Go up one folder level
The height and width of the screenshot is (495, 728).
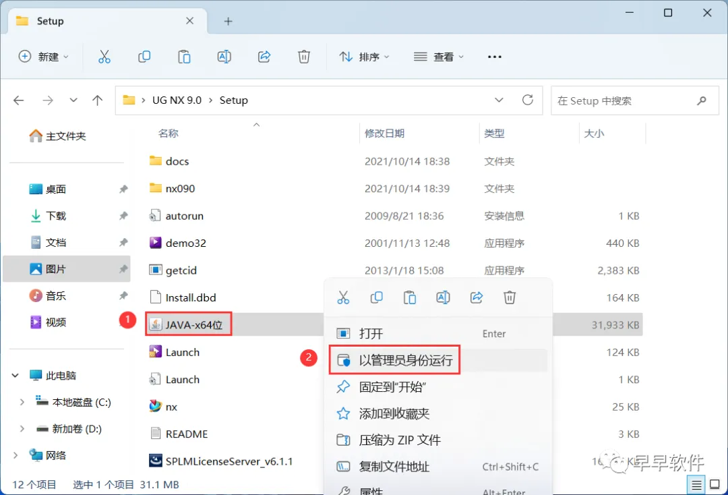tap(97, 100)
